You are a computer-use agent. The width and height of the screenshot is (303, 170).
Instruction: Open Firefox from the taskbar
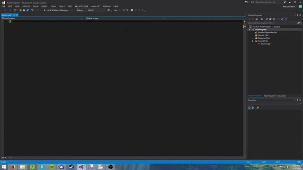[x=13, y=167]
